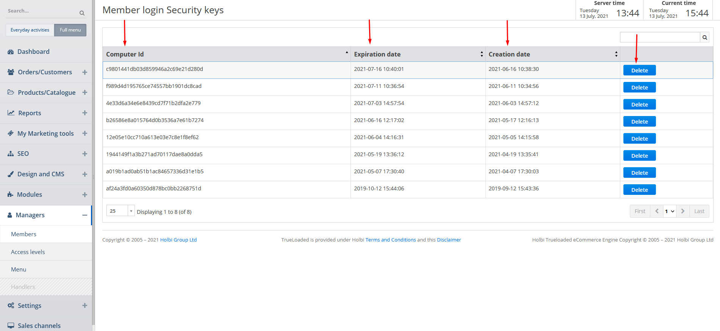This screenshot has width=720, height=331.
Task: Open the Access levels submenu item
Action: (x=28, y=252)
